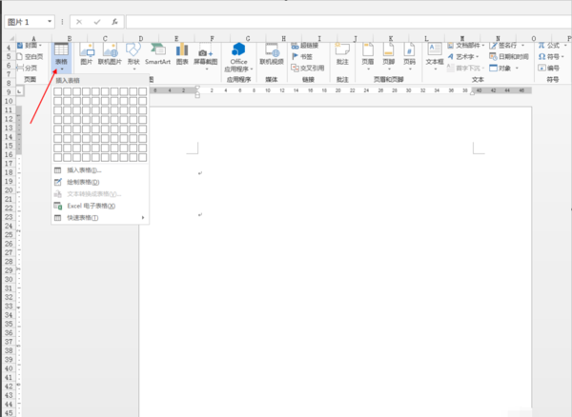The image size is (572, 417).
Task: Click the 联机图片 online pictures icon
Action: pyautogui.click(x=110, y=54)
